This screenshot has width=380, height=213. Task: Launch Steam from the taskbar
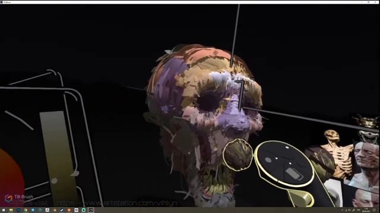pos(62,210)
